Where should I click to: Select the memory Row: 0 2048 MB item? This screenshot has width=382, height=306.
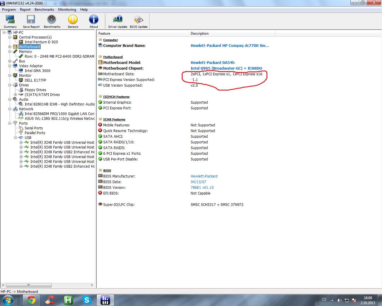coord(59,56)
